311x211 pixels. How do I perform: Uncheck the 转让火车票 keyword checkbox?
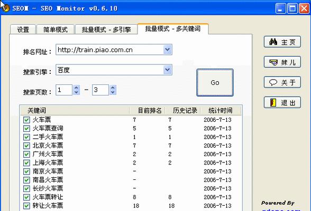26,206
